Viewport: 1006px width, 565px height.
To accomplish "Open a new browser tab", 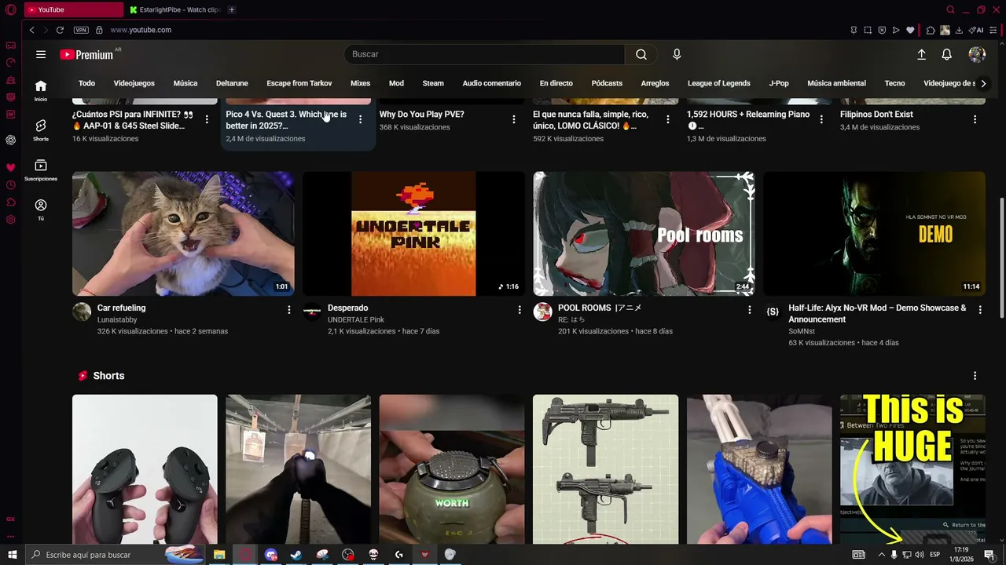I will (232, 9).
